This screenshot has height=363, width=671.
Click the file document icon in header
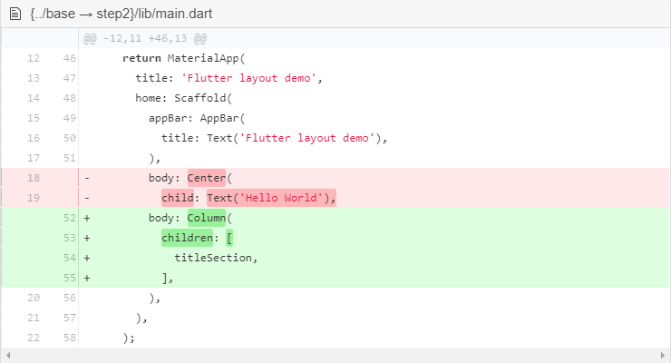[15, 14]
